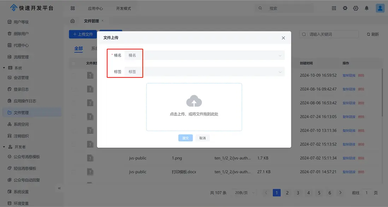Click the 刷新 button
This screenshot has width=388, height=207.
pyautogui.click(x=373, y=34)
